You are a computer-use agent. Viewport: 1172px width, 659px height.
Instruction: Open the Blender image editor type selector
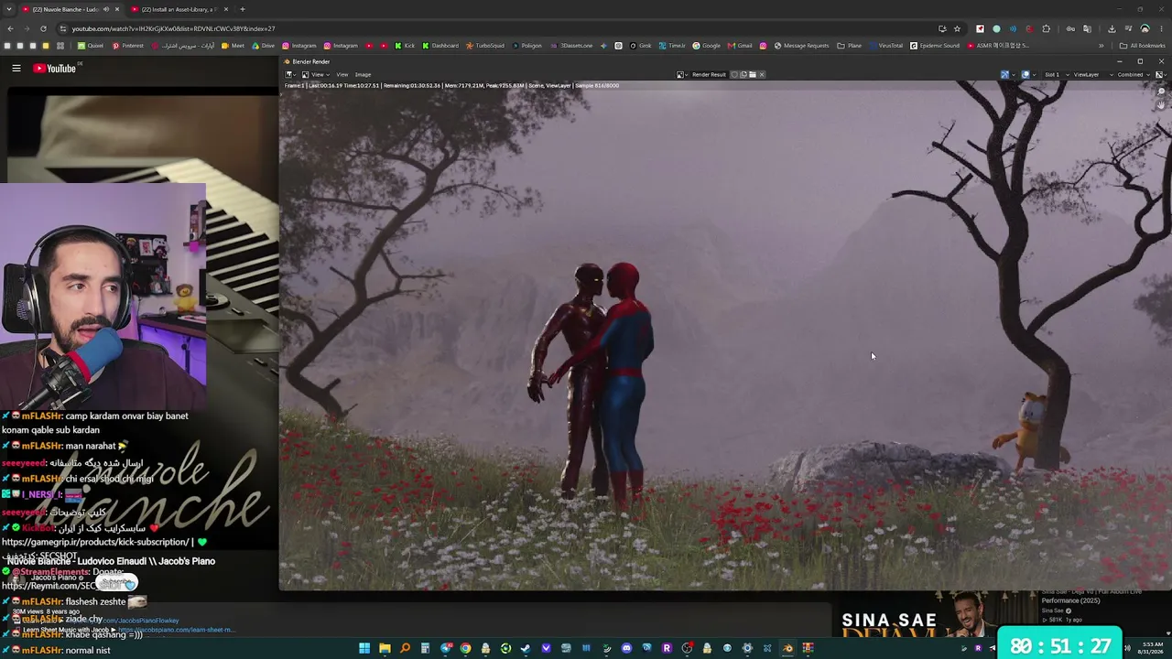(289, 74)
